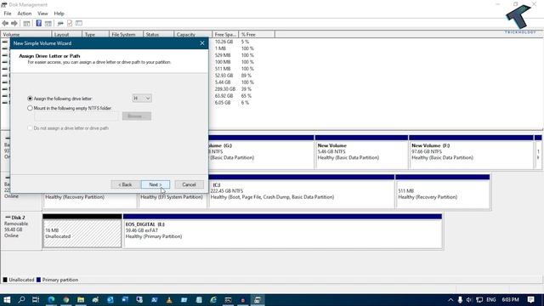Open the File menu
The width and height of the screenshot is (544, 306).
click(x=8, y=14)
